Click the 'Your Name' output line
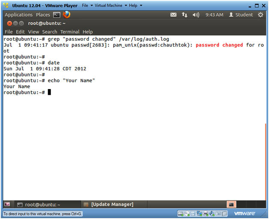Screen dimensions: 269x219 point(17,87)
